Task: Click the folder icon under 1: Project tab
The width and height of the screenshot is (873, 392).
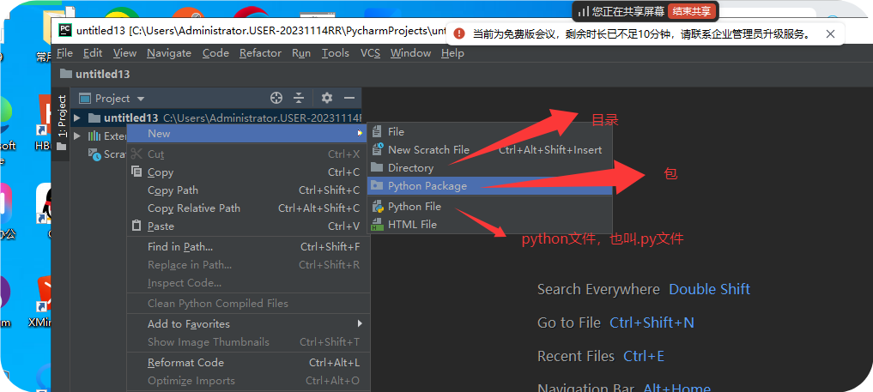Action: coord(61,148)
